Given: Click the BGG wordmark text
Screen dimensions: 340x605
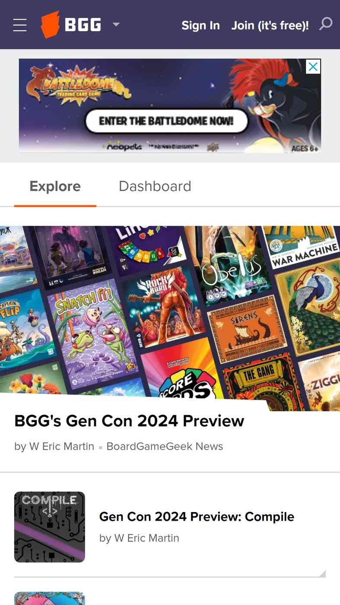Looking at the screenshot, I should (x=83, y=25).
